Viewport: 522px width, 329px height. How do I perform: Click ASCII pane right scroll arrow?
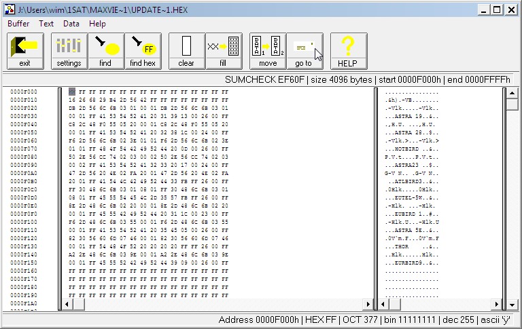pos(497,304)
